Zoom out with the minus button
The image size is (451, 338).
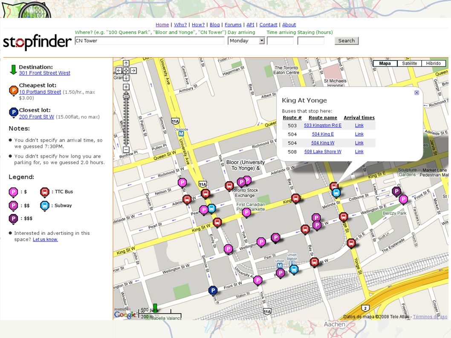(x=126, y=150)
